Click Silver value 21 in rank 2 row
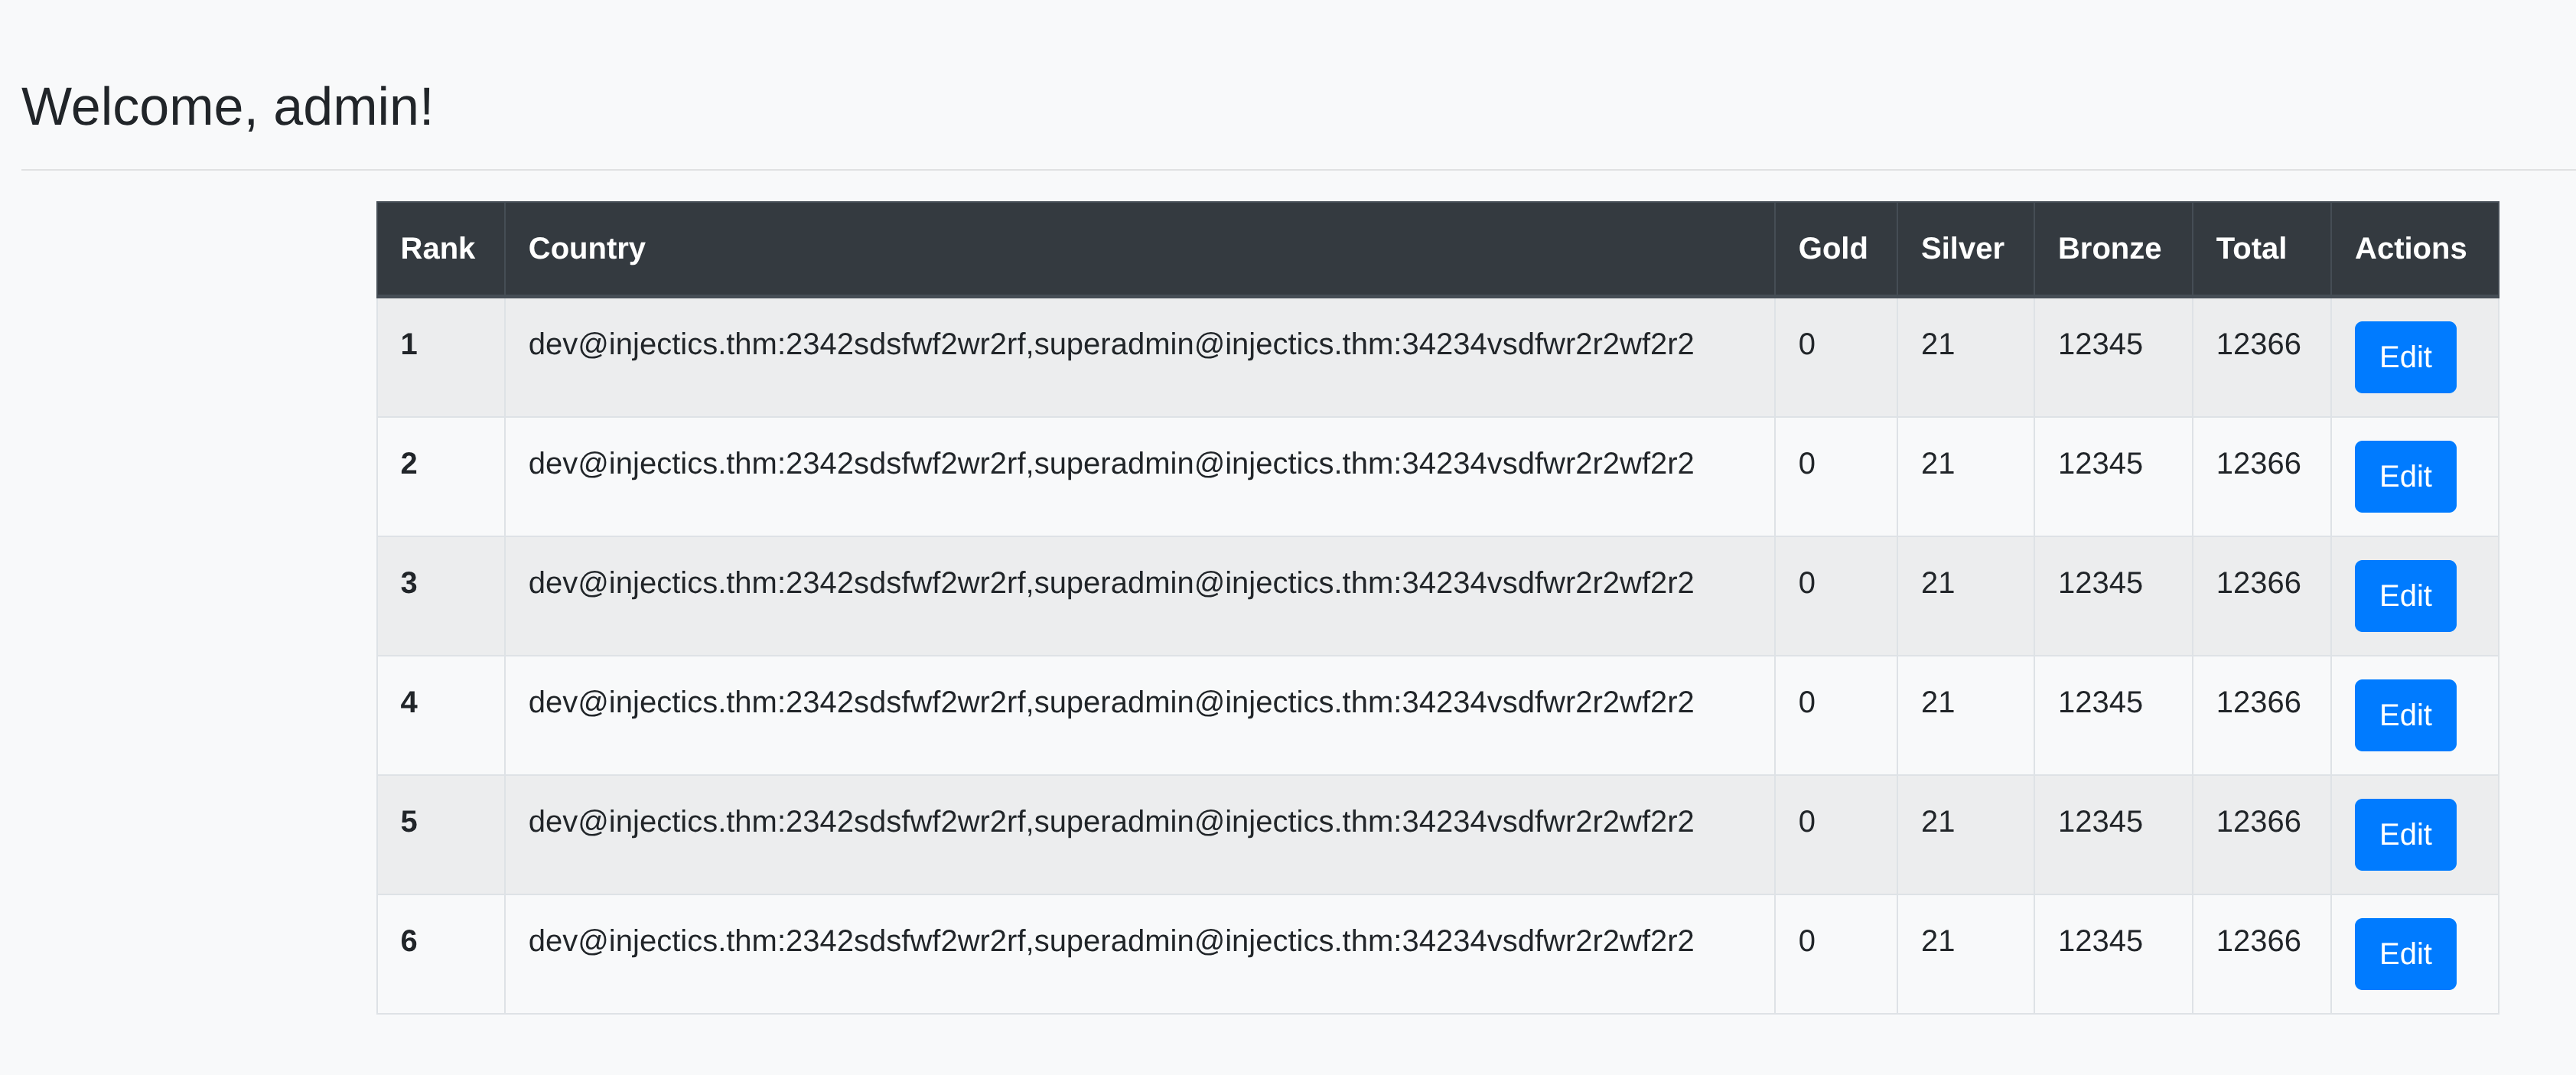 (x=1937, y=463)
